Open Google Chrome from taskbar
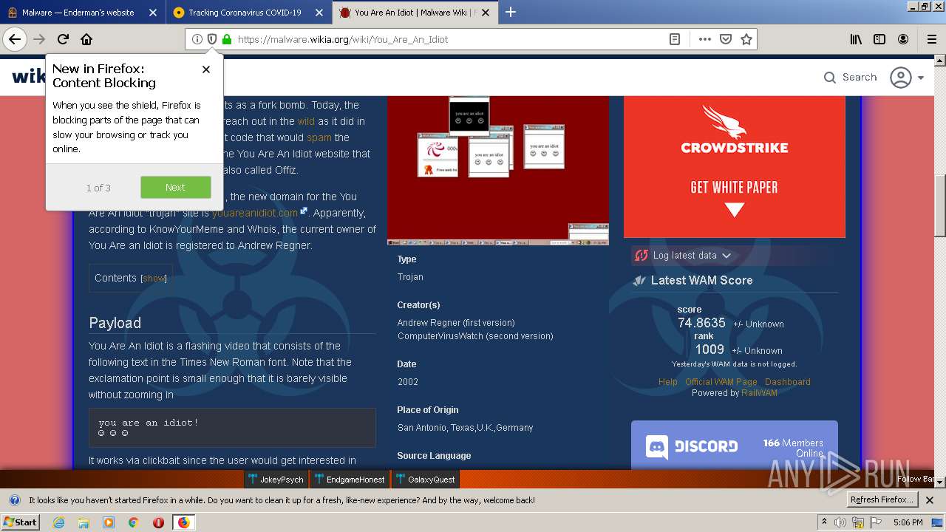This screenshot has height=532, width=946. [x=133, y=522]
